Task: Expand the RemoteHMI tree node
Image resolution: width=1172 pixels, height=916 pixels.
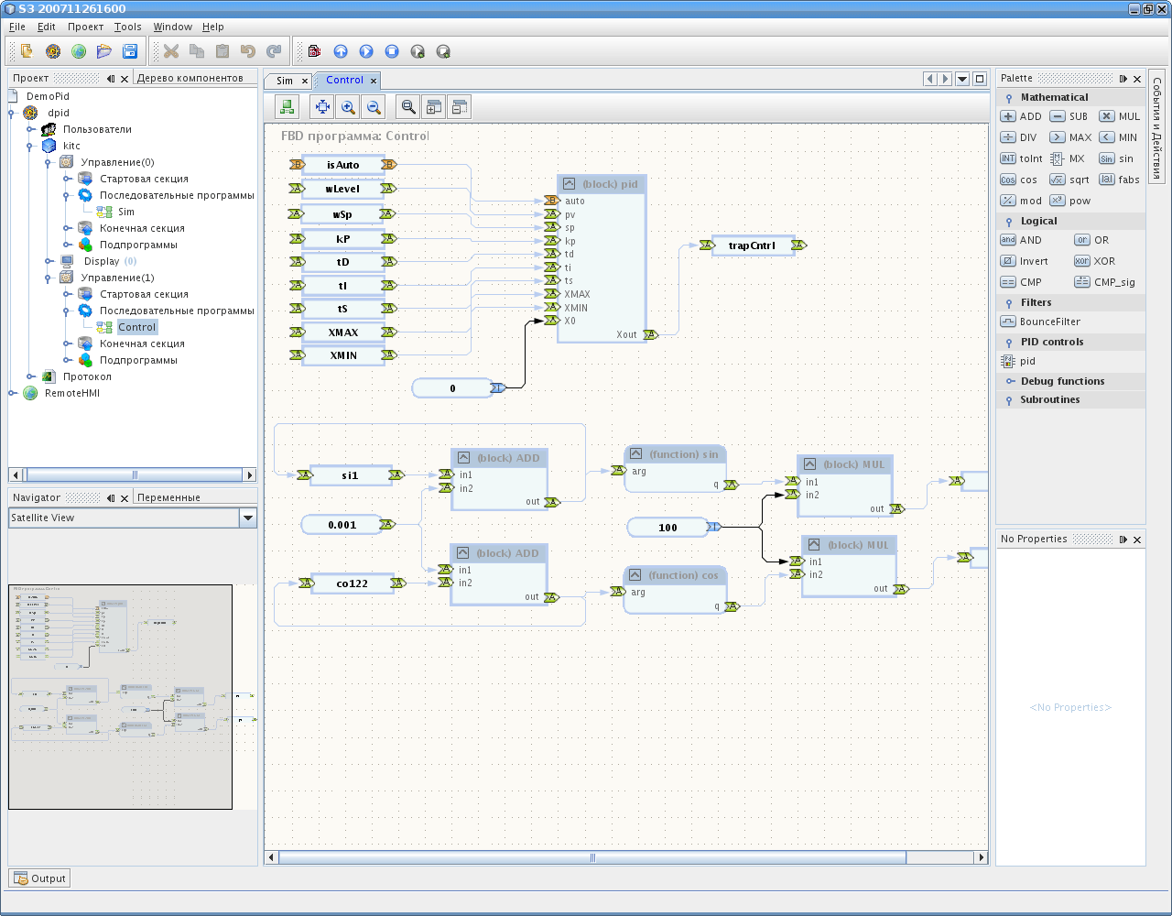Action: click(13, 393)
